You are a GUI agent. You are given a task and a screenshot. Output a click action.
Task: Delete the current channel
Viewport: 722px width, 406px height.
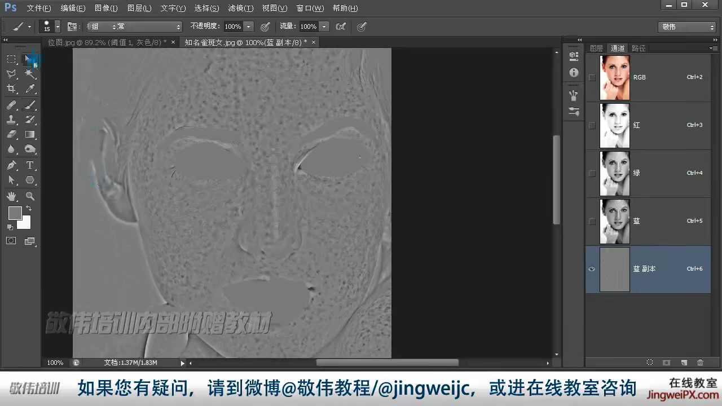pyautogui.click(x=700, y=363)
